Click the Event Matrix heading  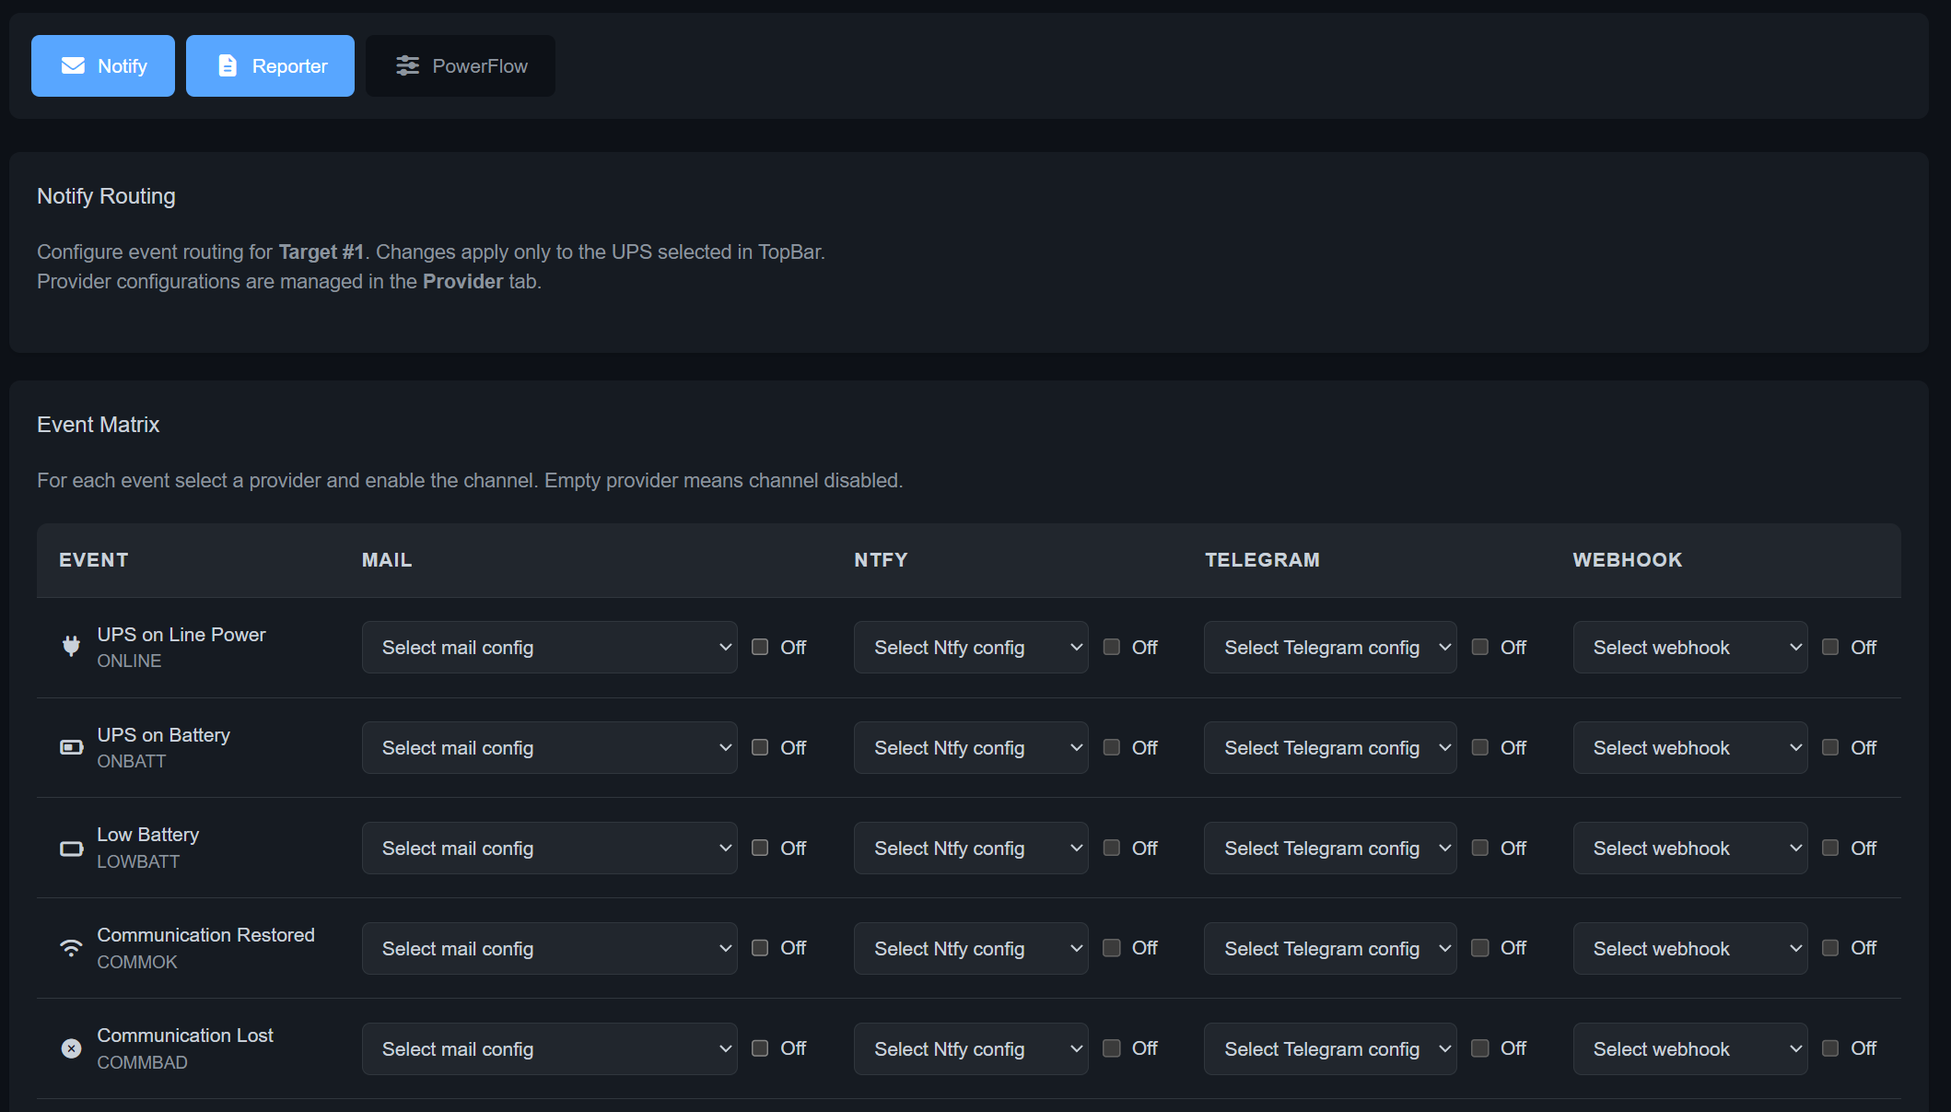tap(99, 425)
